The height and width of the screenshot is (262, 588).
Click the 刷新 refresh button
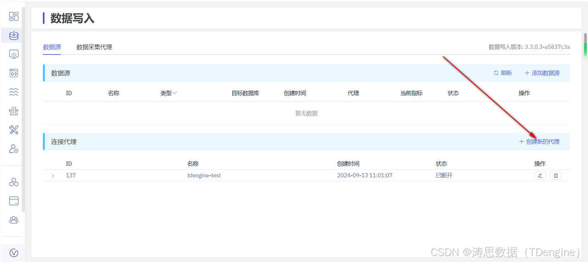tap(503, 73)
